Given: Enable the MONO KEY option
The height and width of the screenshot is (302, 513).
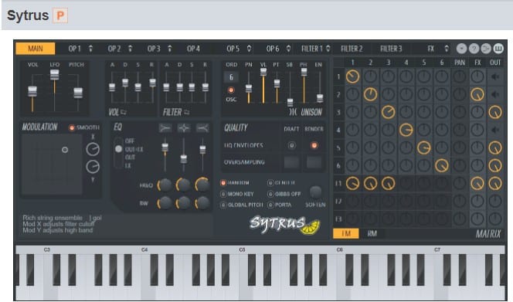Looking at the screenshot, I should (x=223, y=194).
